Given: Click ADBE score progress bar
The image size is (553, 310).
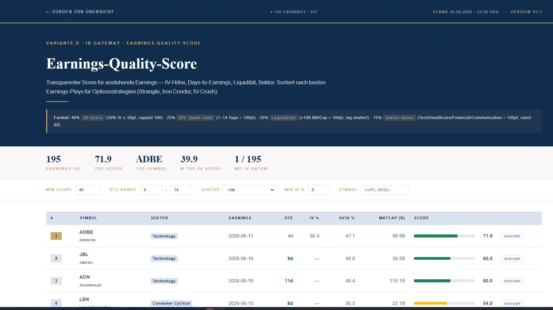Looking at the screenshot, I should pyautogui.click(x=444, y=236).
